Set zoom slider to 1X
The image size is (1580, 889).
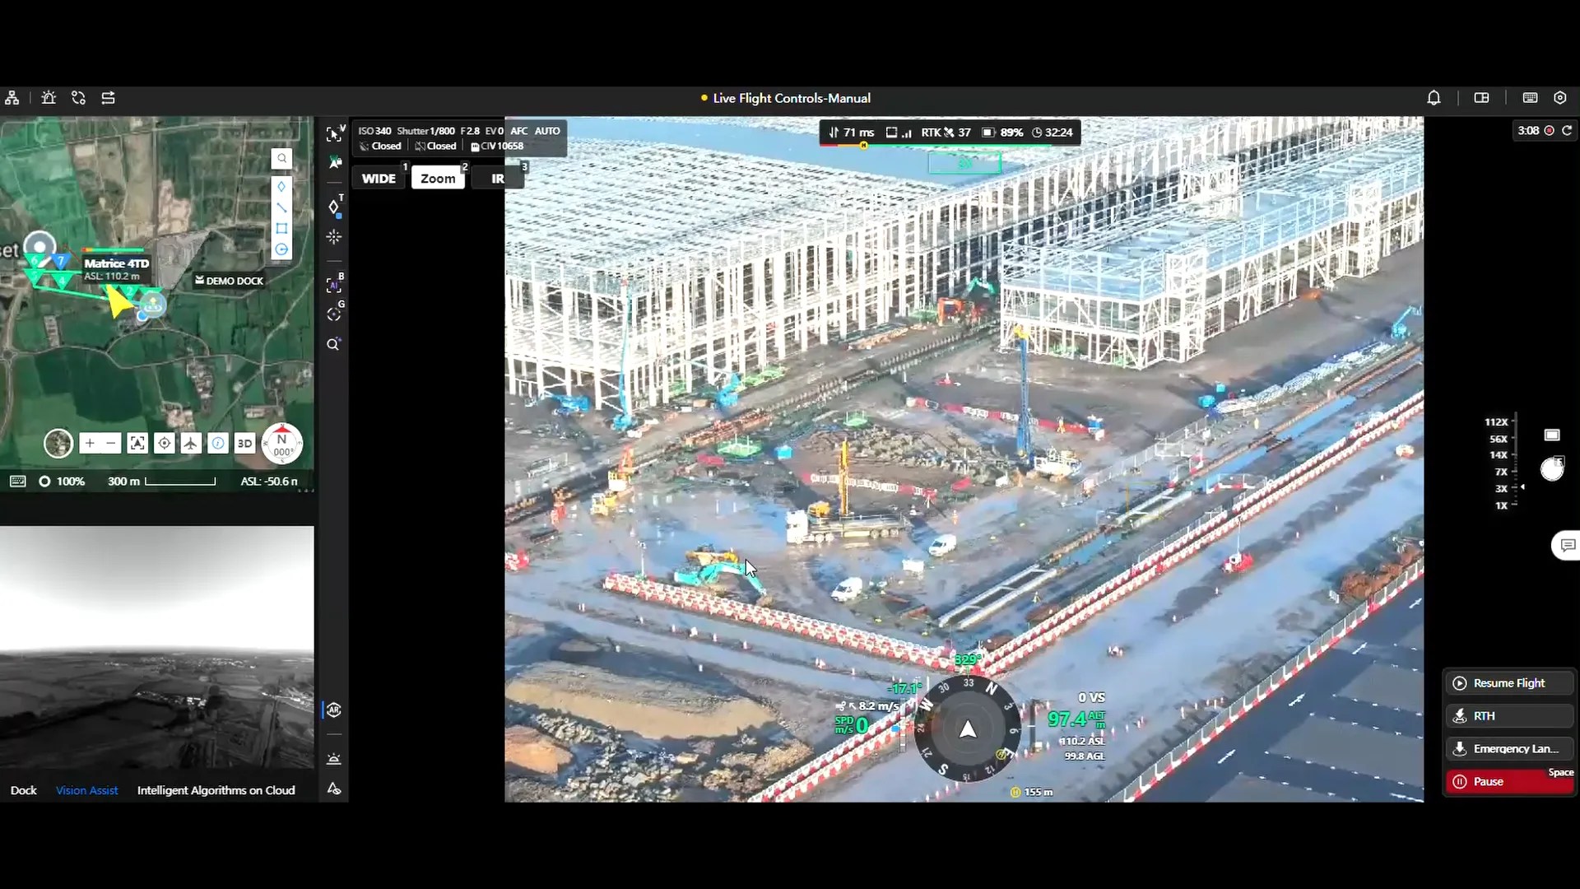(1502, 506)
